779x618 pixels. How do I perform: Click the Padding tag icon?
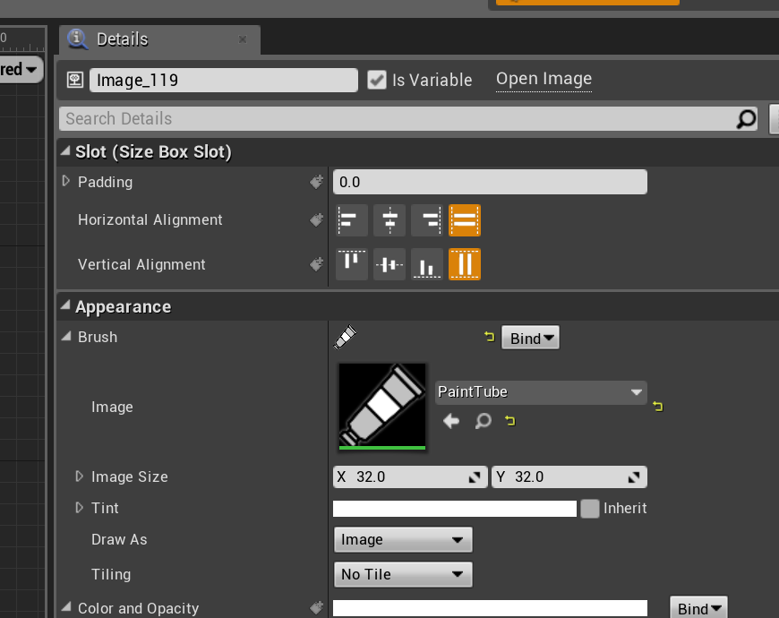[316, 182]
